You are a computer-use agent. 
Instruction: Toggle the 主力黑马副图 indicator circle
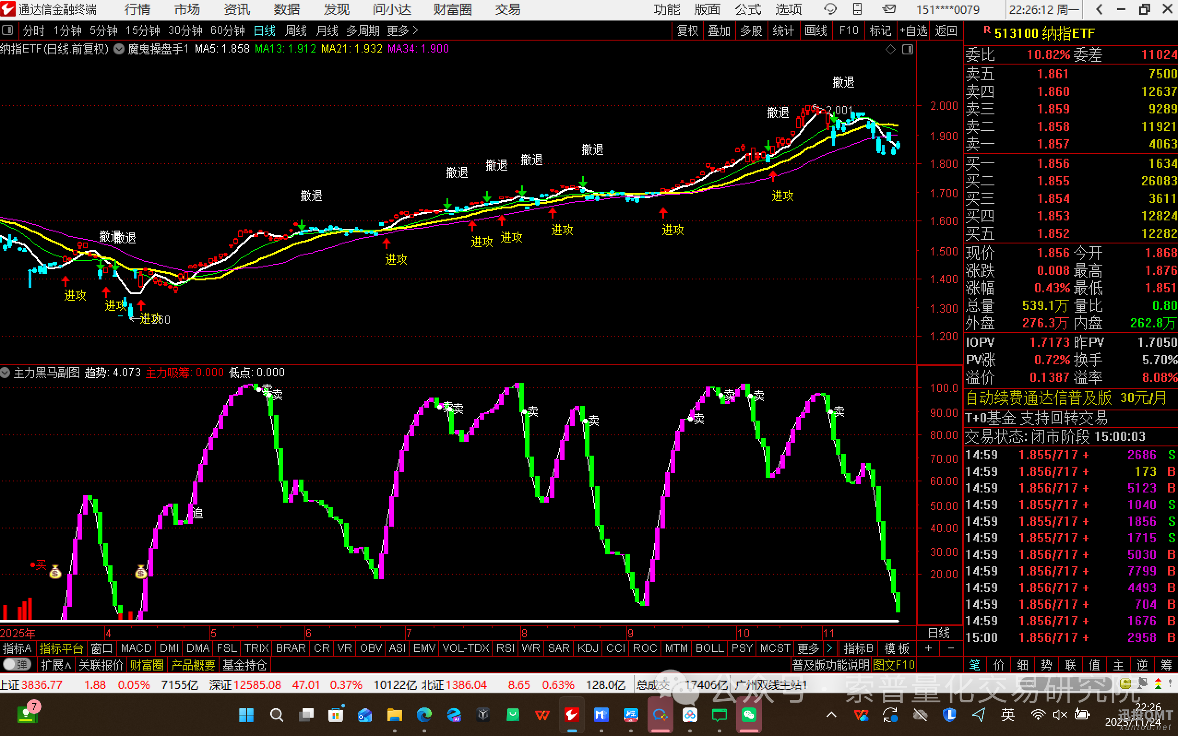pyautogui.click(x=6, y=373)
